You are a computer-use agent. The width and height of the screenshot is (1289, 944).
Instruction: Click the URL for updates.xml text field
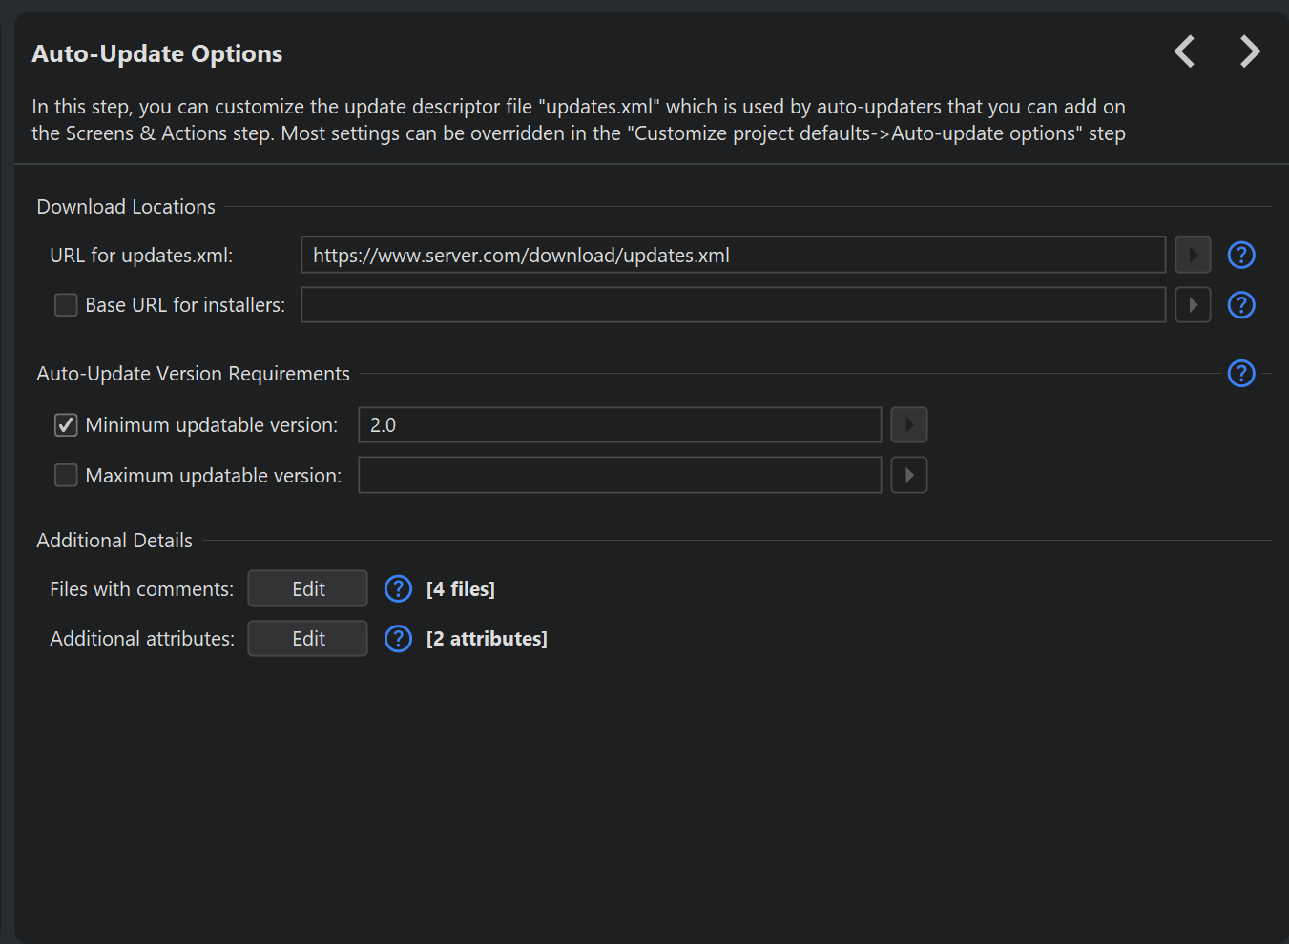[733, 256]
